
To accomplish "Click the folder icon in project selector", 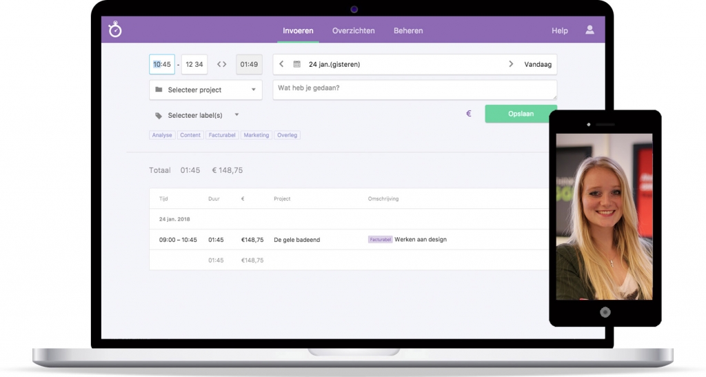I will coord(159,90).
